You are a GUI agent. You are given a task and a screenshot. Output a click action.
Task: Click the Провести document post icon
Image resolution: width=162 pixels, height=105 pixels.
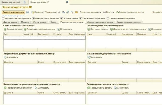(32, 12)
